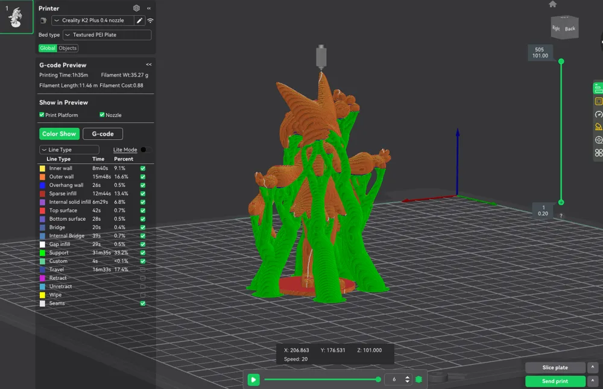Uncheck Outer wall visibility
Image resolution: width=603 pixels, height=389 pixels.
tap(143, 177)
